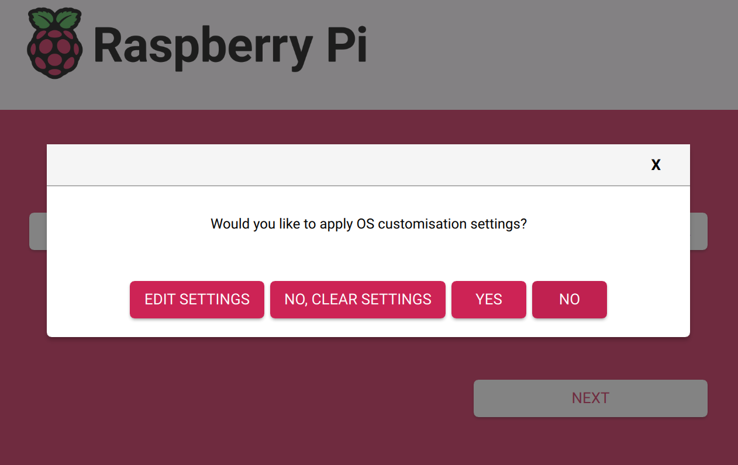Screen dimensions: 738x465
Task: Open EDIT SETTINGS for OS customisation
Action: (x=197, y=300)
